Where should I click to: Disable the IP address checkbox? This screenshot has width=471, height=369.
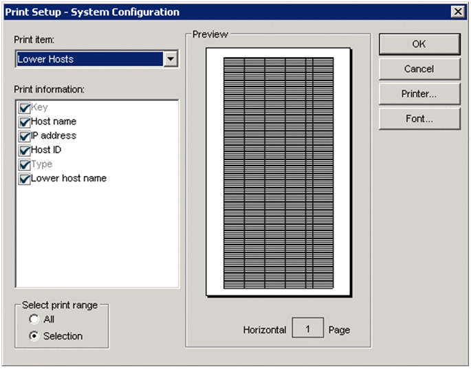click(x=25, y=136)
